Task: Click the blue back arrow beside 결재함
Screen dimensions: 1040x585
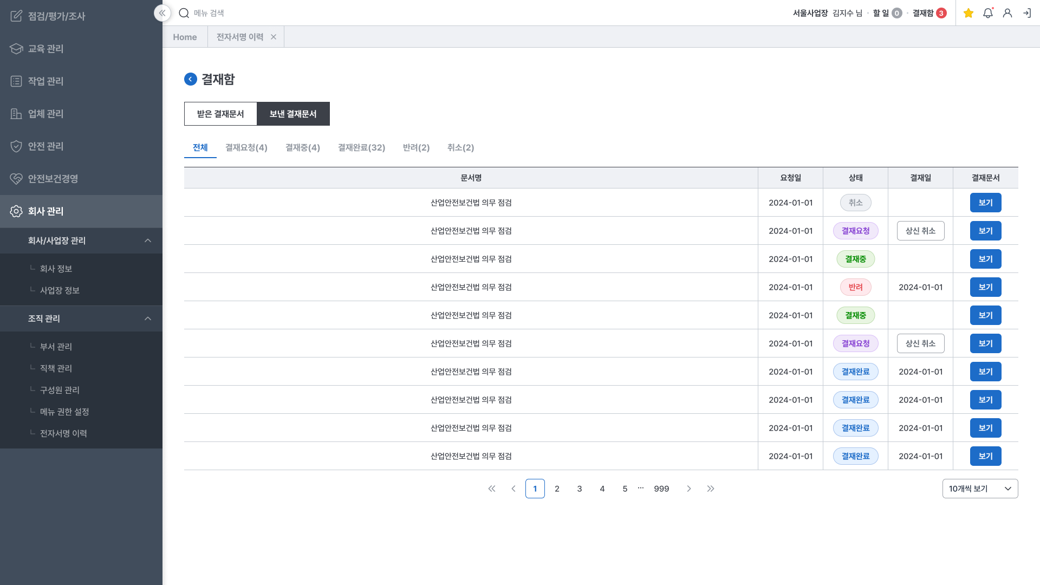Action: pyautogui.click(x=191, y=79)
